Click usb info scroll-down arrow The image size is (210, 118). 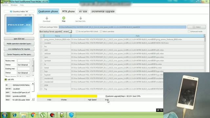click(x=33, y=99)
